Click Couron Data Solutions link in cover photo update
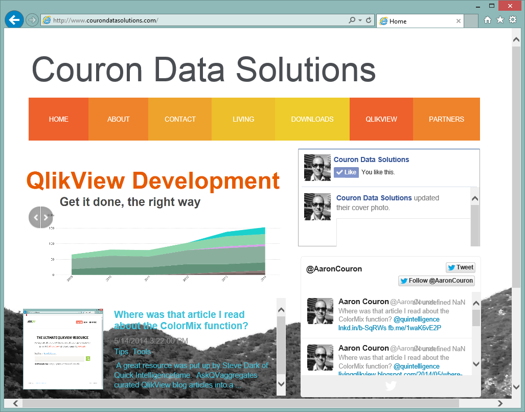Screen dimensions: 525x412 (374, 198)
